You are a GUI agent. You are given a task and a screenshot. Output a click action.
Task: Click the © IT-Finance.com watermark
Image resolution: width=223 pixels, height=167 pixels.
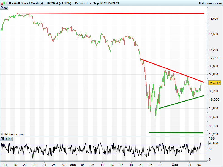click(13, 134)
